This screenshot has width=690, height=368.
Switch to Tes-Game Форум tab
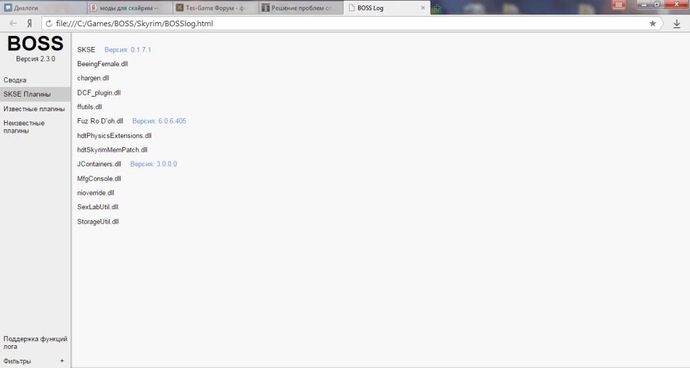(x=215, y=8)
